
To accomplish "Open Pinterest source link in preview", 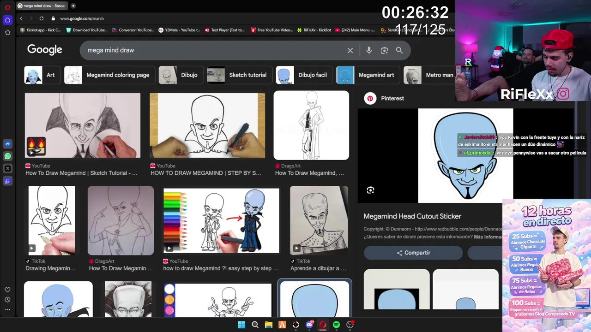I will click(x=384, y=98).
